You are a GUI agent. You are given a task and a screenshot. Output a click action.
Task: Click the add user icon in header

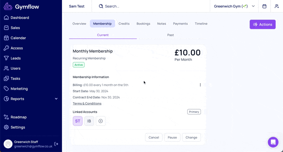(277, 6)
